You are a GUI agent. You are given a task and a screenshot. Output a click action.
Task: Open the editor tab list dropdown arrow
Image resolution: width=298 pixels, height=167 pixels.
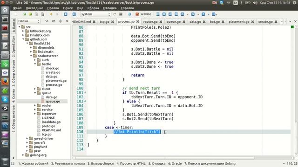[290, 21]
